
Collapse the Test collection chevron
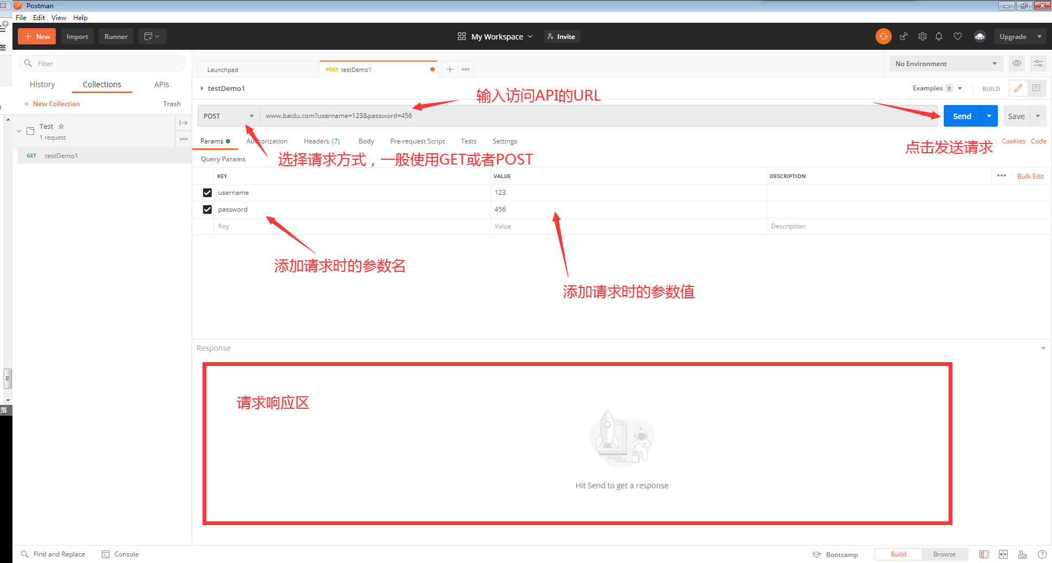[x=19, y=131]
